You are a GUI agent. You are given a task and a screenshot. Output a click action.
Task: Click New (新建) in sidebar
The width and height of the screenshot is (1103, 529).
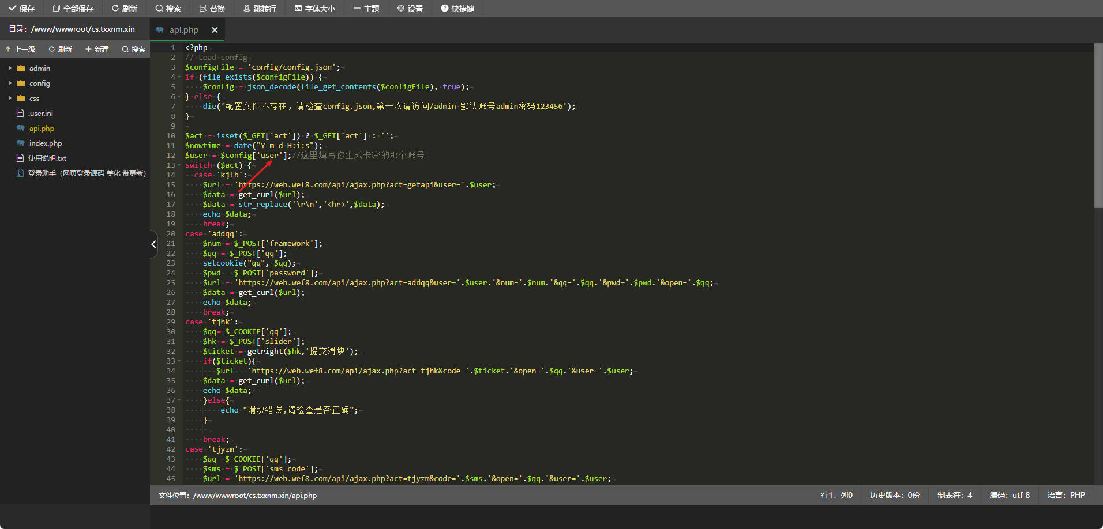[x=97, y=50]
